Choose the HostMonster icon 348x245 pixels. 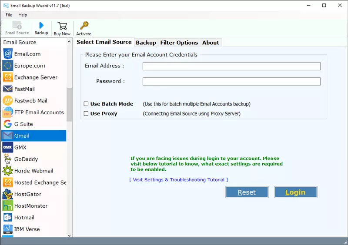(8, 206)
